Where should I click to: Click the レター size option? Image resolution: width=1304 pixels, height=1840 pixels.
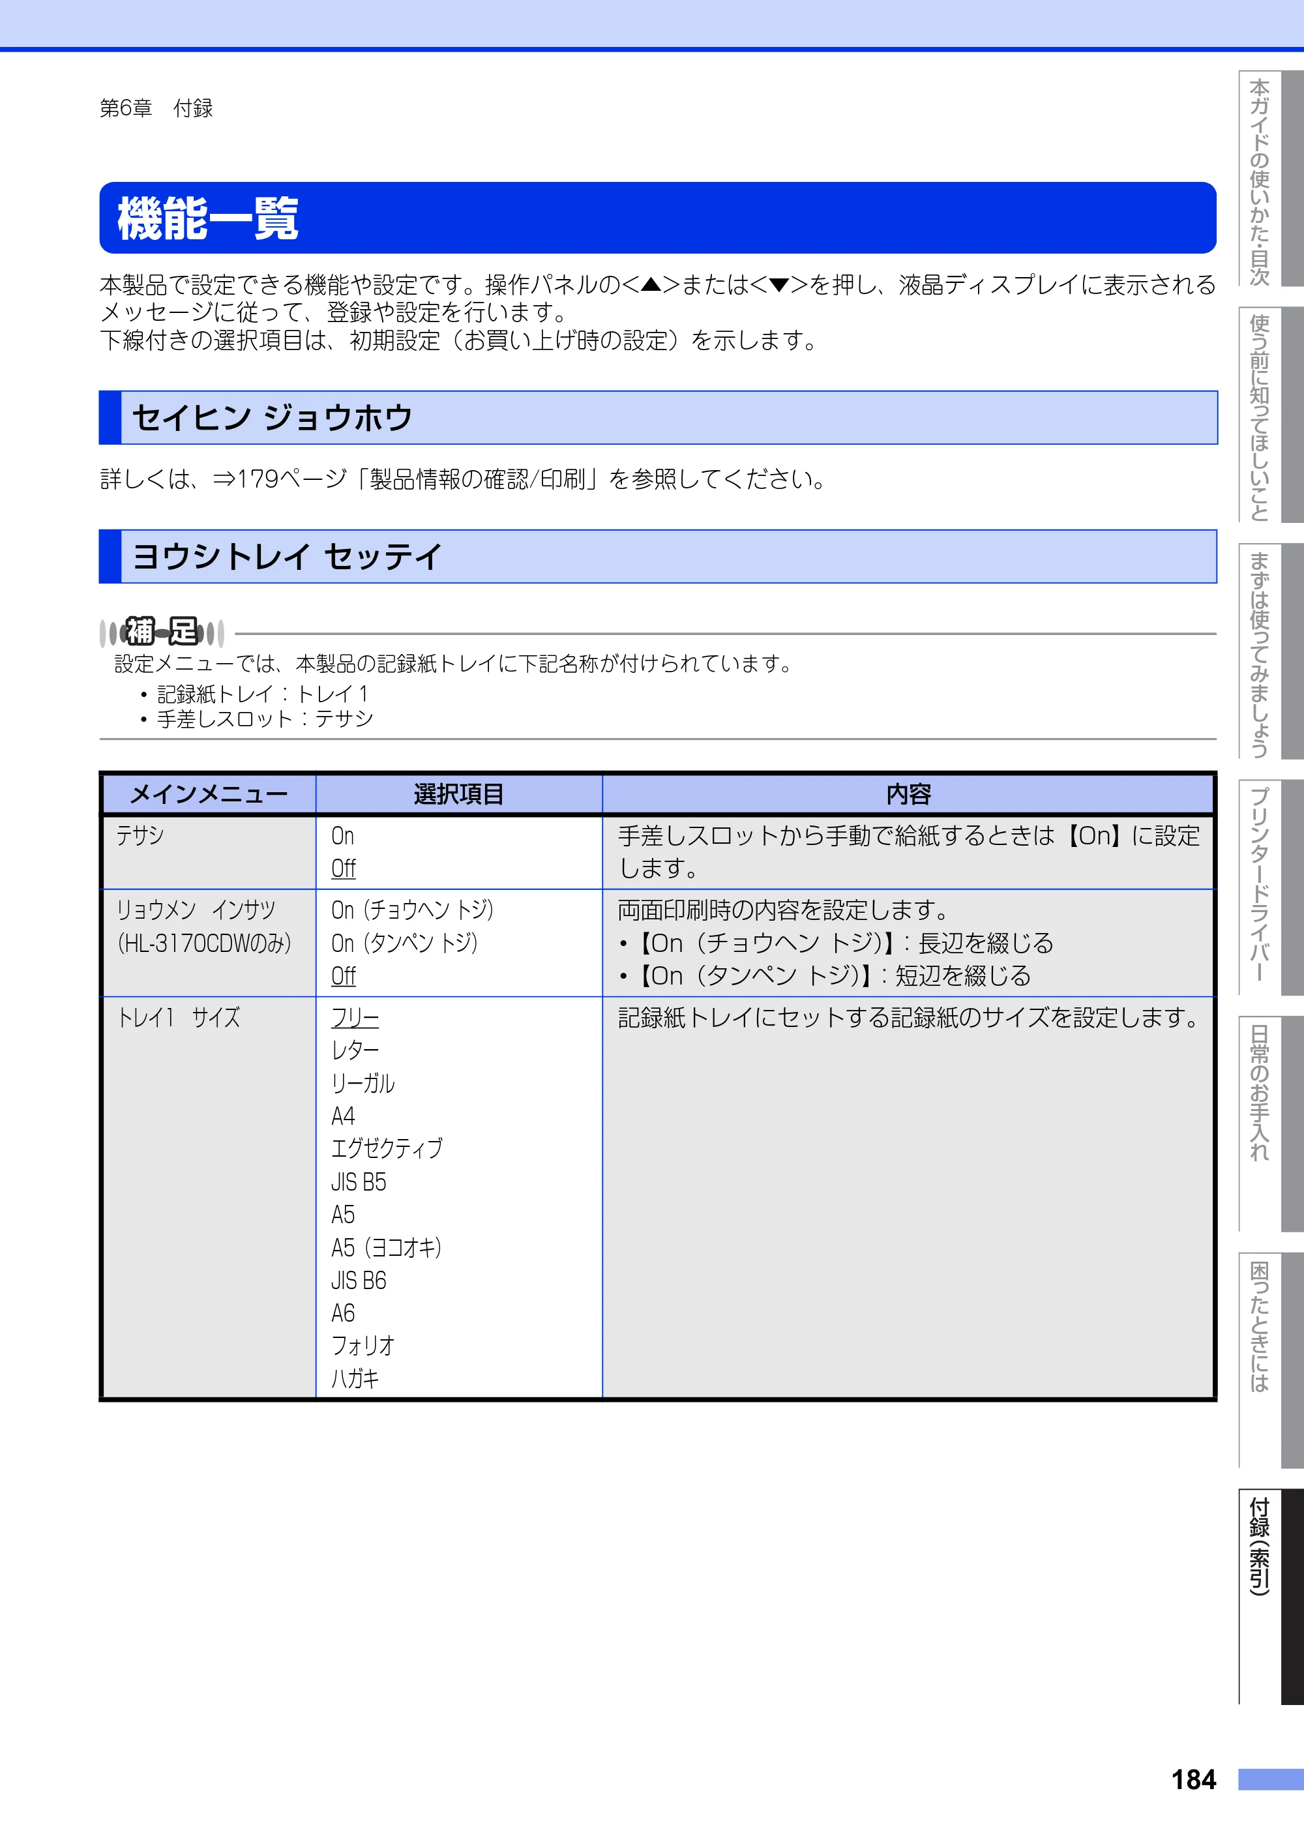tap(355, 1050)
